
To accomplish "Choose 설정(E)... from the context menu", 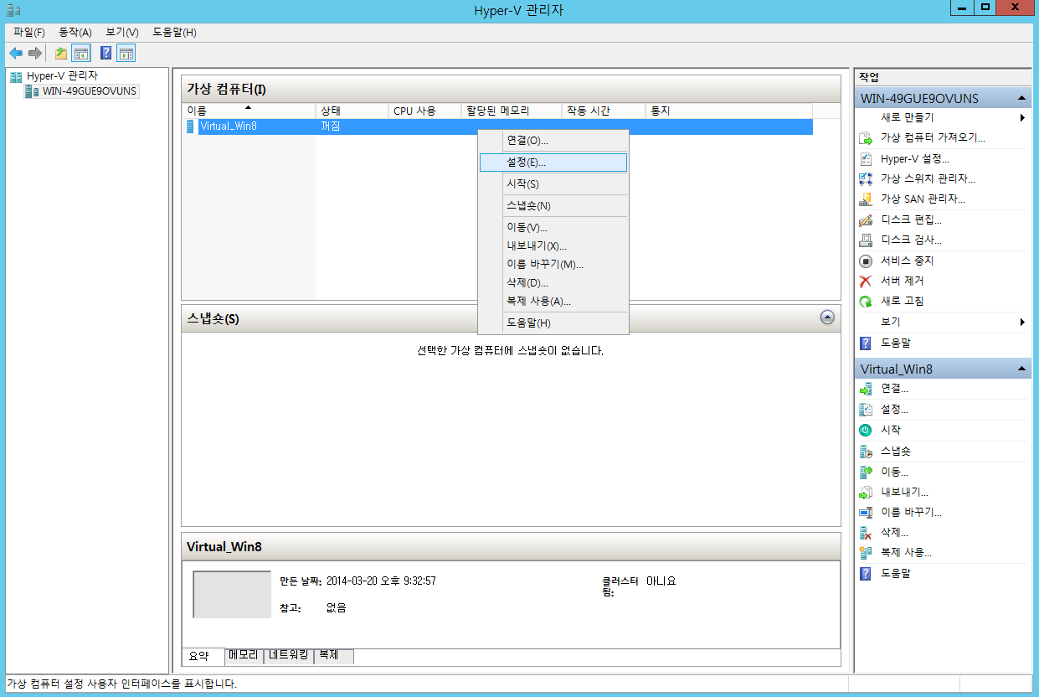I will pyautogui.click(x=553, y=163).
